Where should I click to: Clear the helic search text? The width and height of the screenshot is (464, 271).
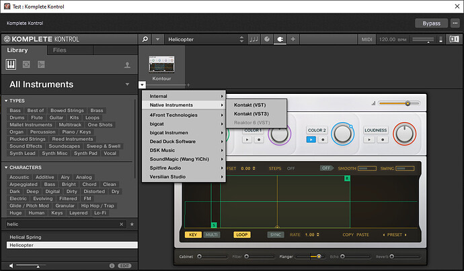coord(121,224)
